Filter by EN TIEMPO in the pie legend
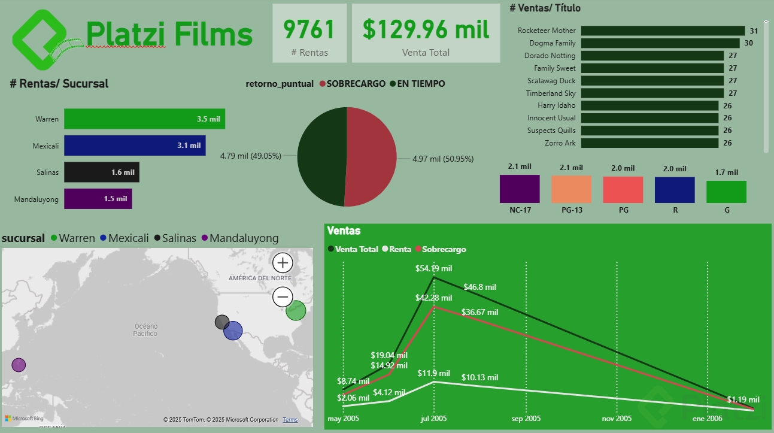This screenshot has width=774, height=433. click(417, 84)
